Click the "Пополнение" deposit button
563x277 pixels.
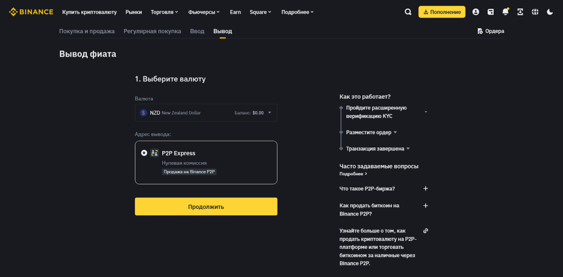(441, 12)
